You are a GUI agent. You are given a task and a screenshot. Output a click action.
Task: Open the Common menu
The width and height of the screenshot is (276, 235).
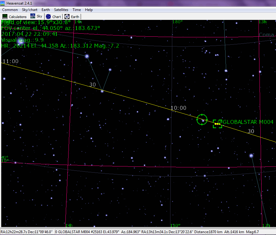[10, 10]
